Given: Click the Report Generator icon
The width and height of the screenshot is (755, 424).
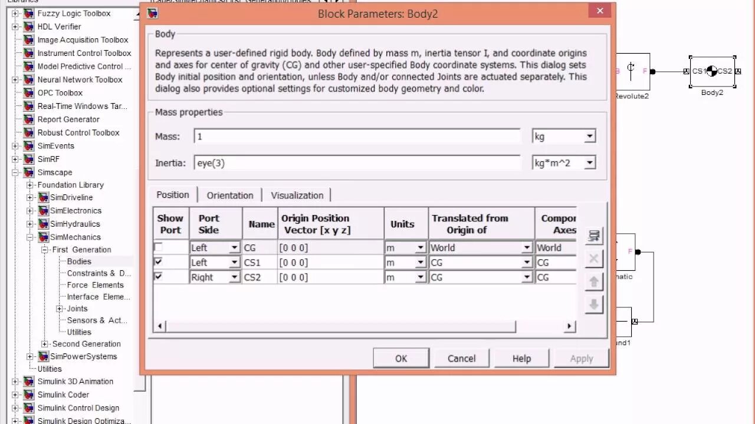Looking at the screenshot, I should pyautogui.click(x=29, y=119).
